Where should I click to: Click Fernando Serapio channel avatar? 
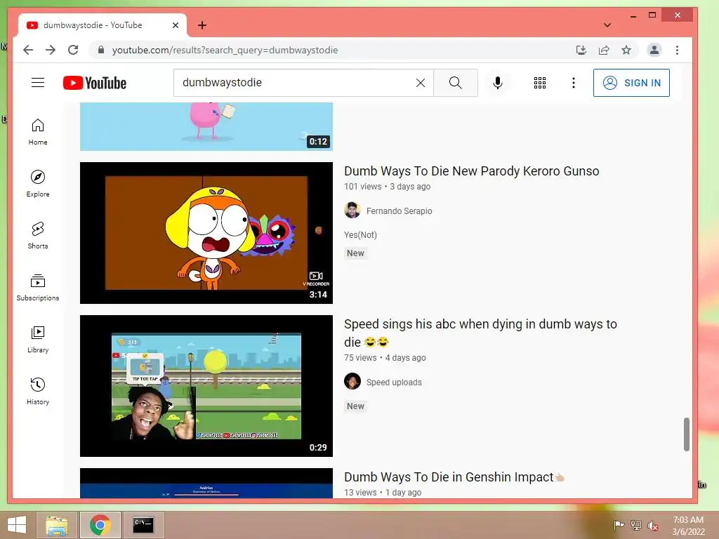[x=352, y=211]
